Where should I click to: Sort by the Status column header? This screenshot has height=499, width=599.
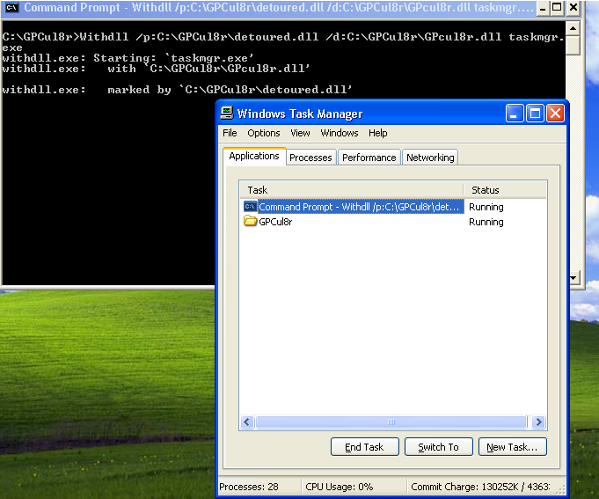505,190
